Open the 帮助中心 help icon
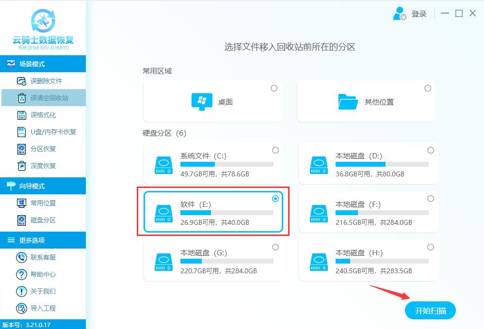Image resolution: width=484 pixels, height=329 pixels. click(x=21, y=274)
